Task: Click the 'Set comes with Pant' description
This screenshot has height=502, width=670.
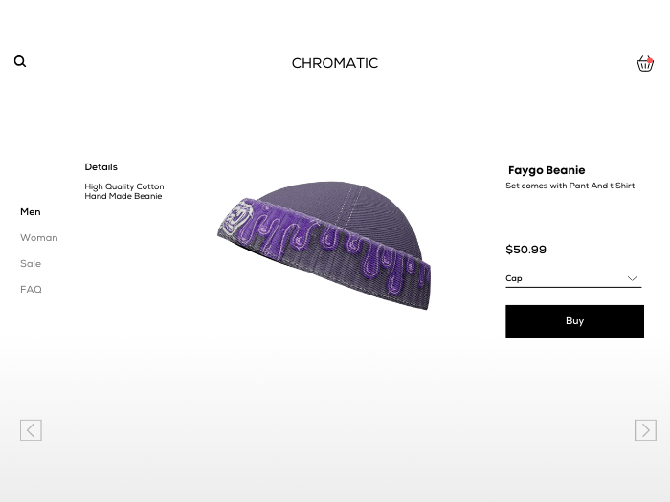Action: pos(570,186)
